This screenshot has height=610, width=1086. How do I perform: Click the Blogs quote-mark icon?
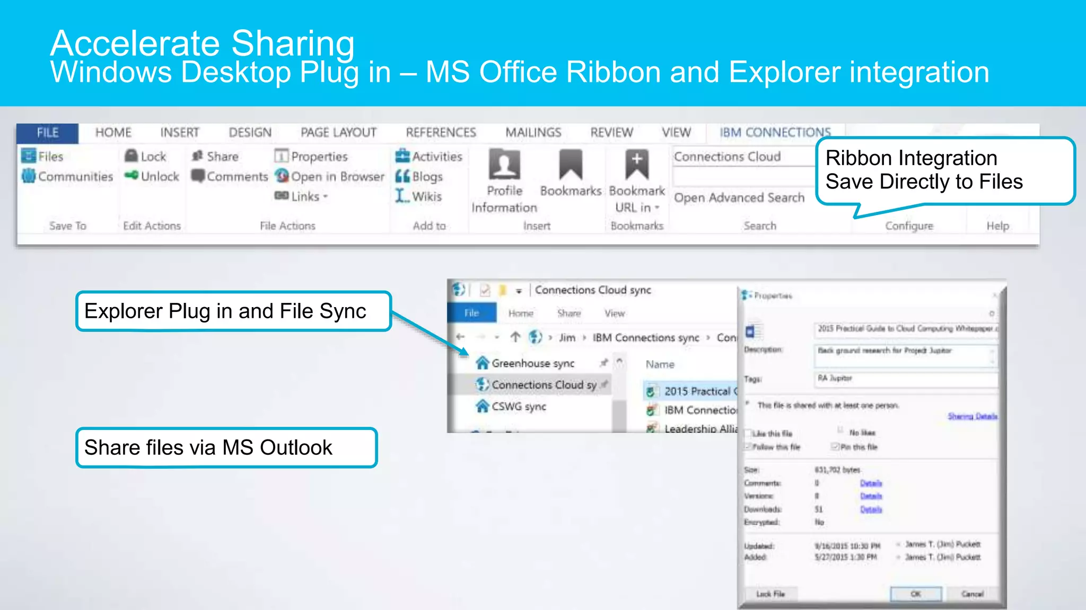tap(402, 176)
